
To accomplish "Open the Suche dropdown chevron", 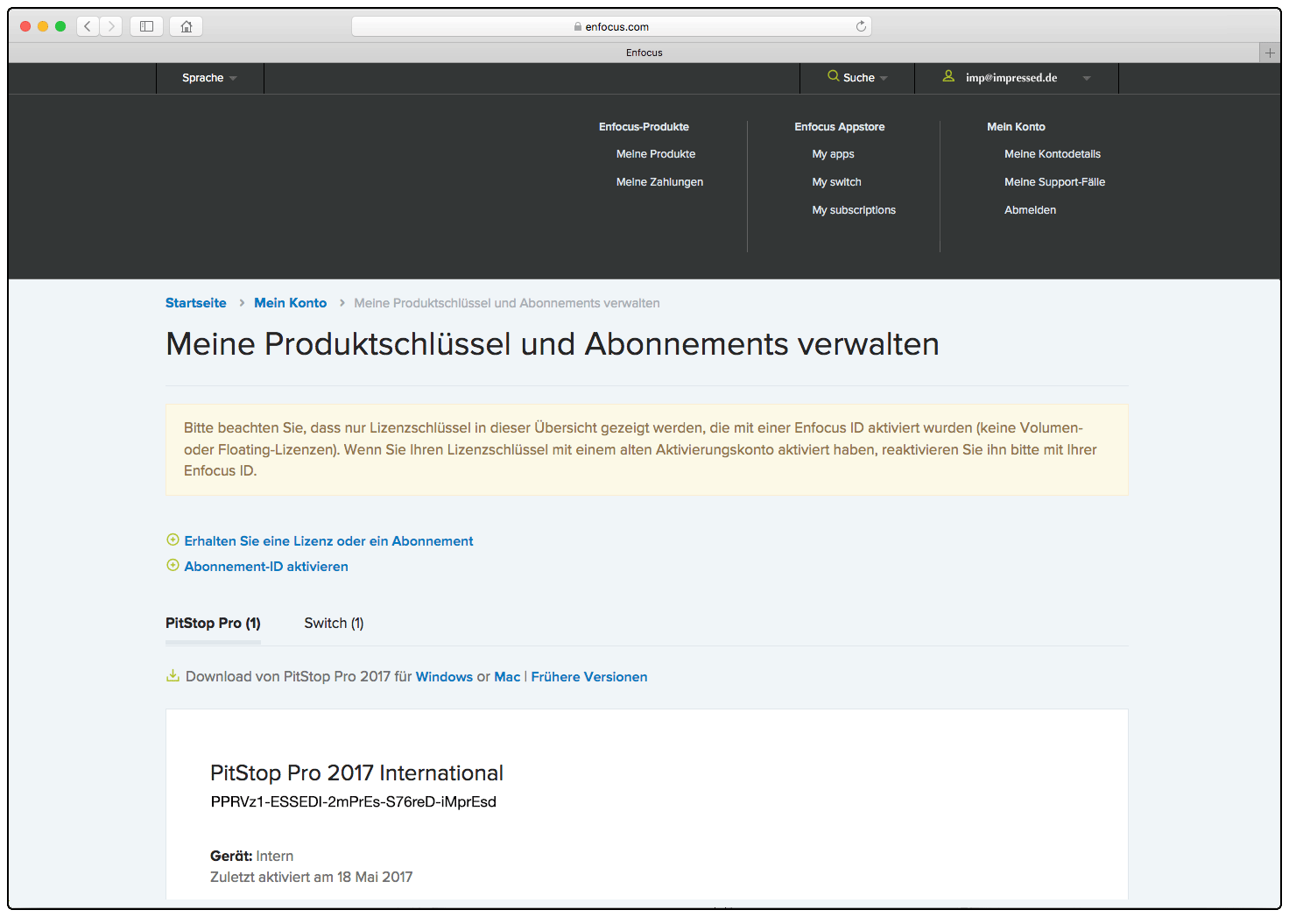I will coord(884,78).
